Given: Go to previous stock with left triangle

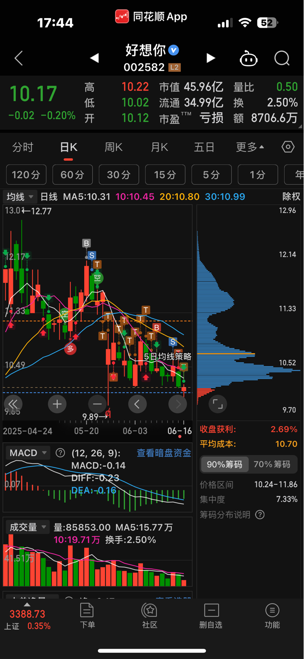Looking at the screenshot, I should (94, 58).
